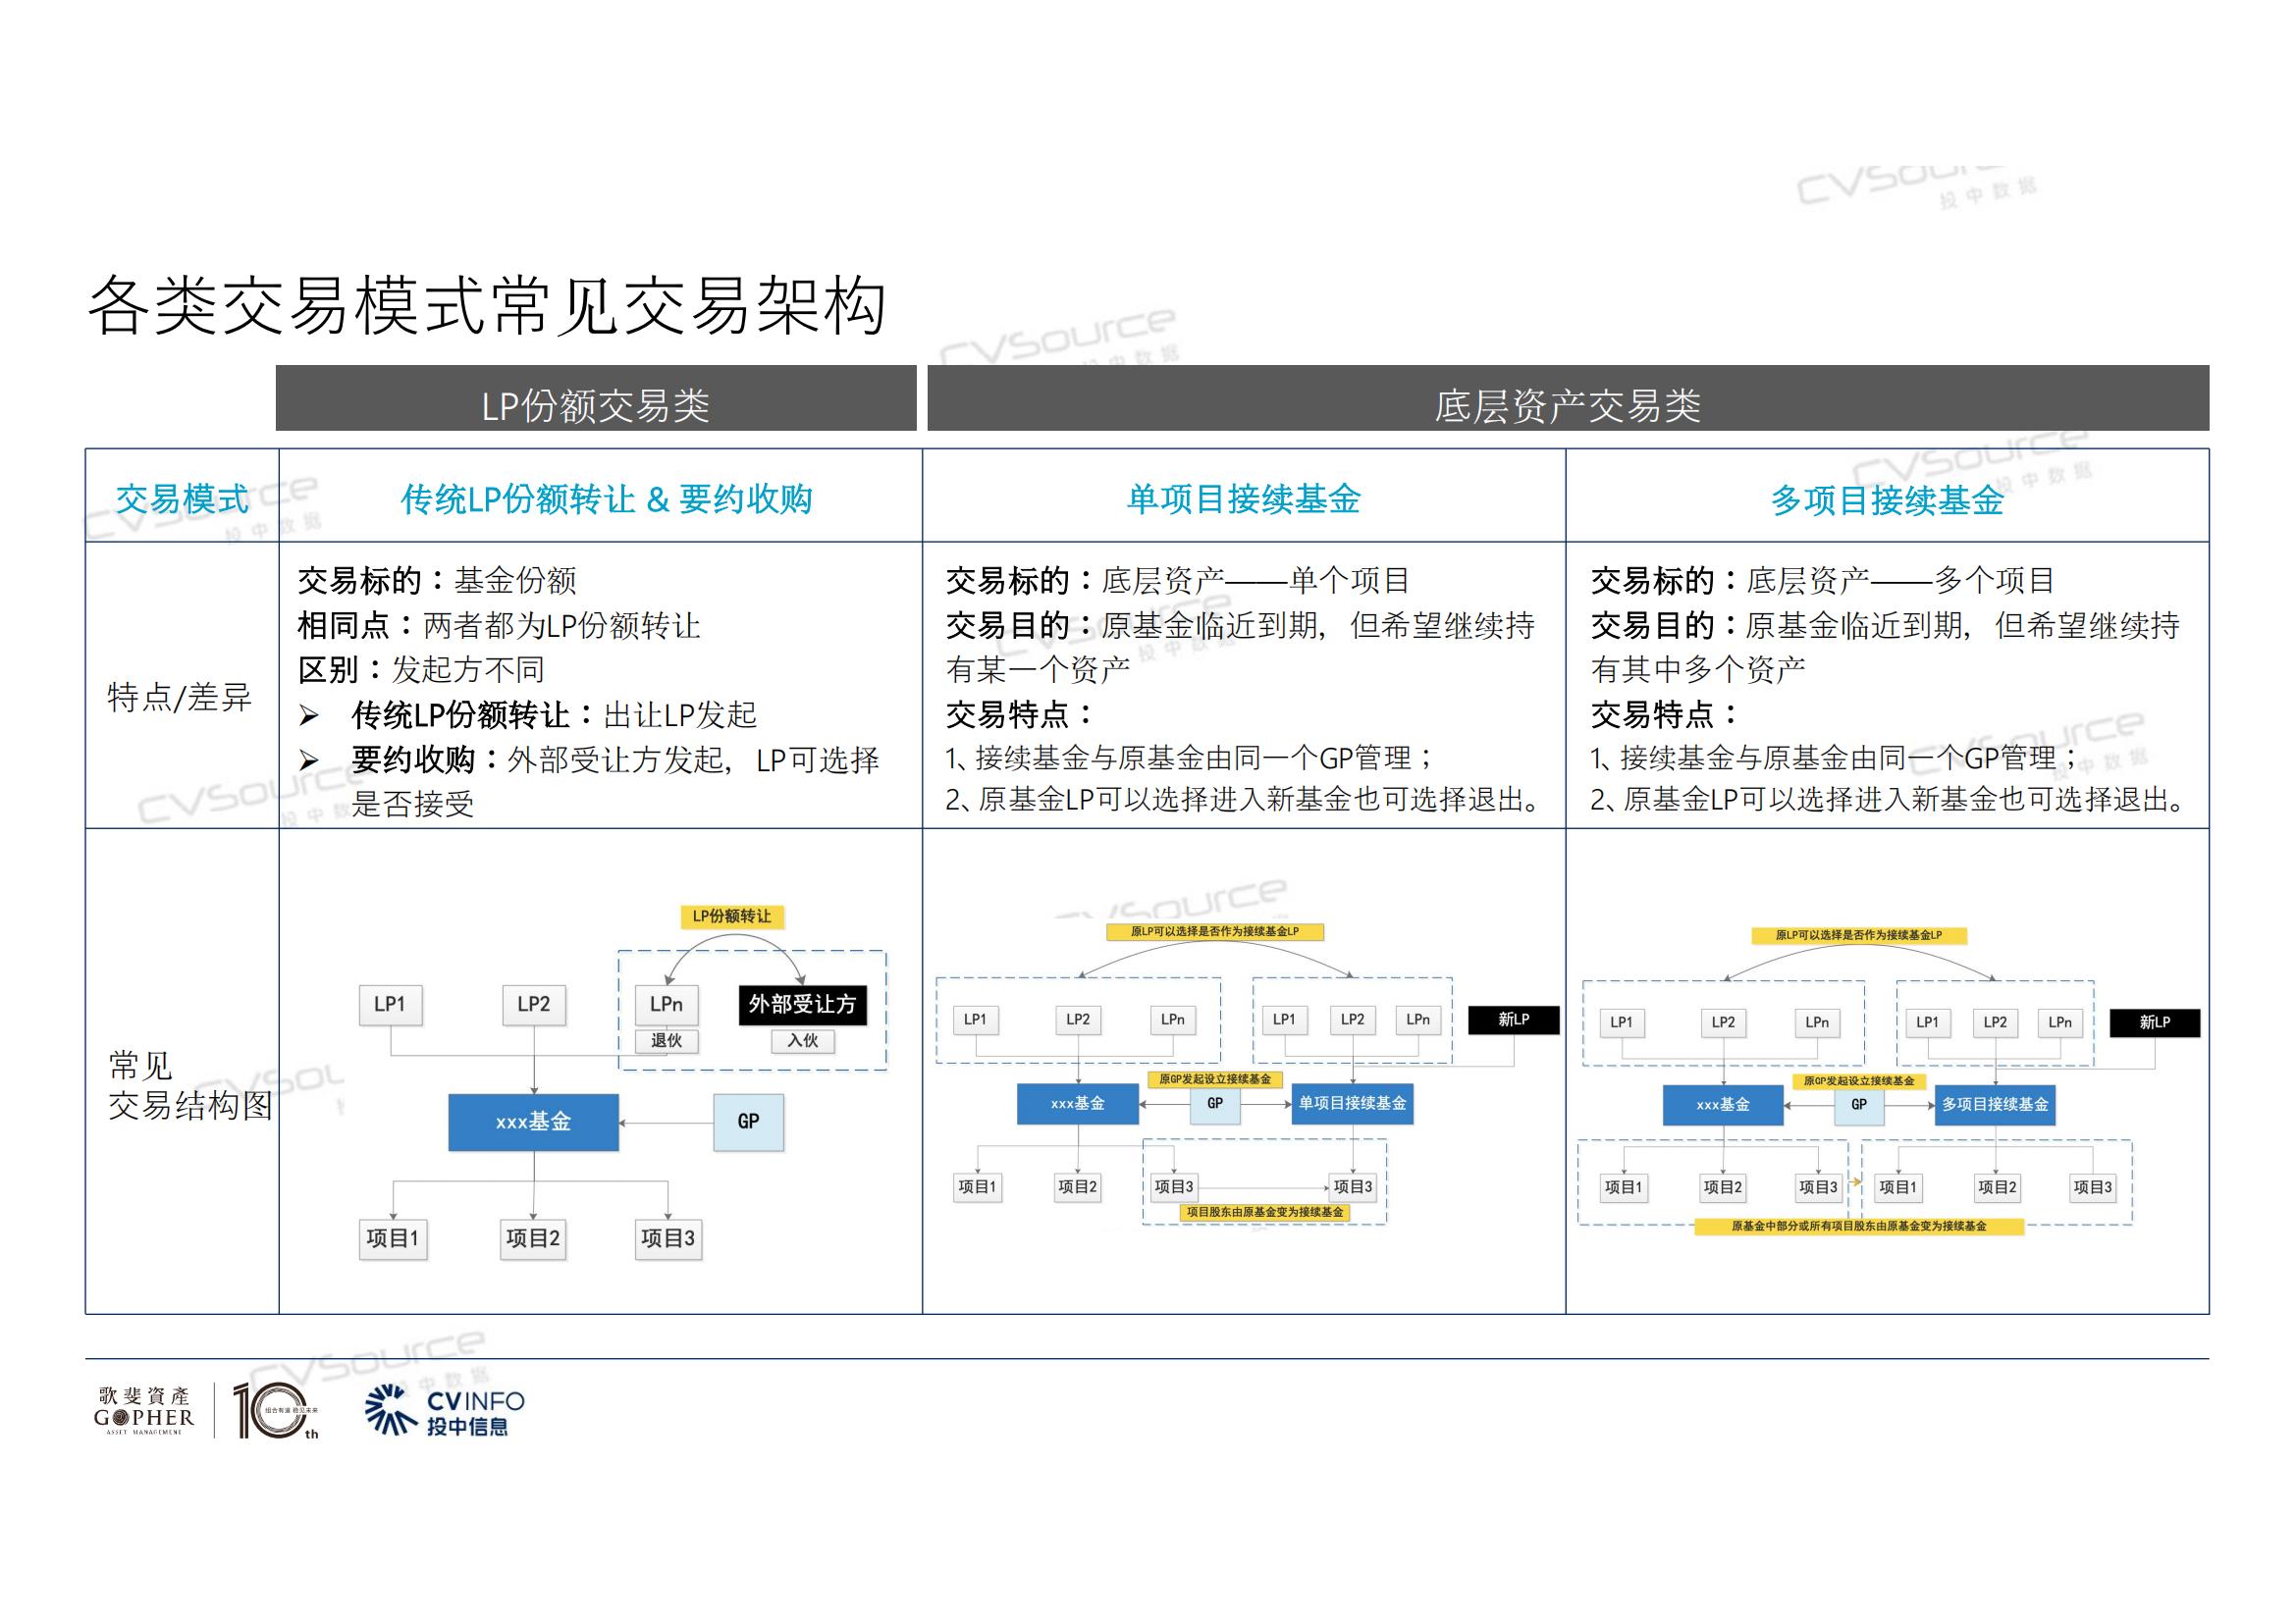Click the 单项目接续基金 column heading
Viewport: 2296px width, 1623px height.
pos(1243,498)
